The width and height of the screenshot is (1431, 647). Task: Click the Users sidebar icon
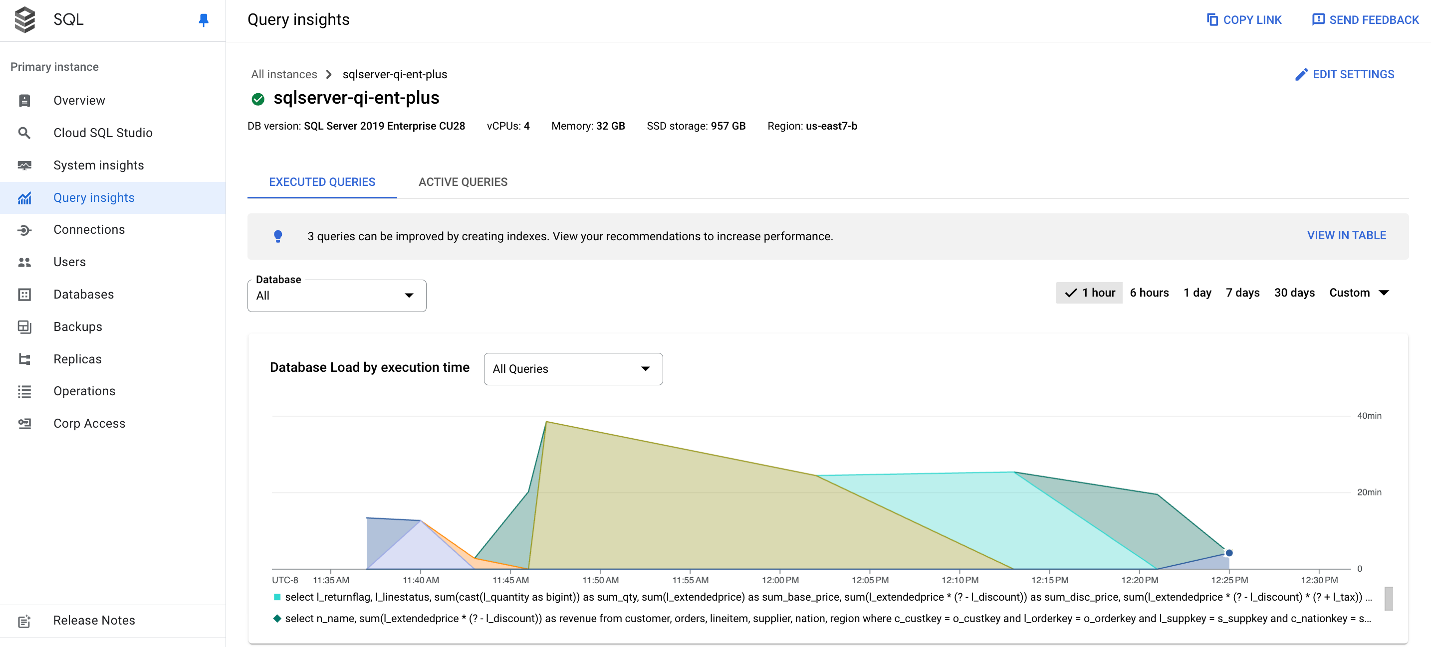(24, 263)
